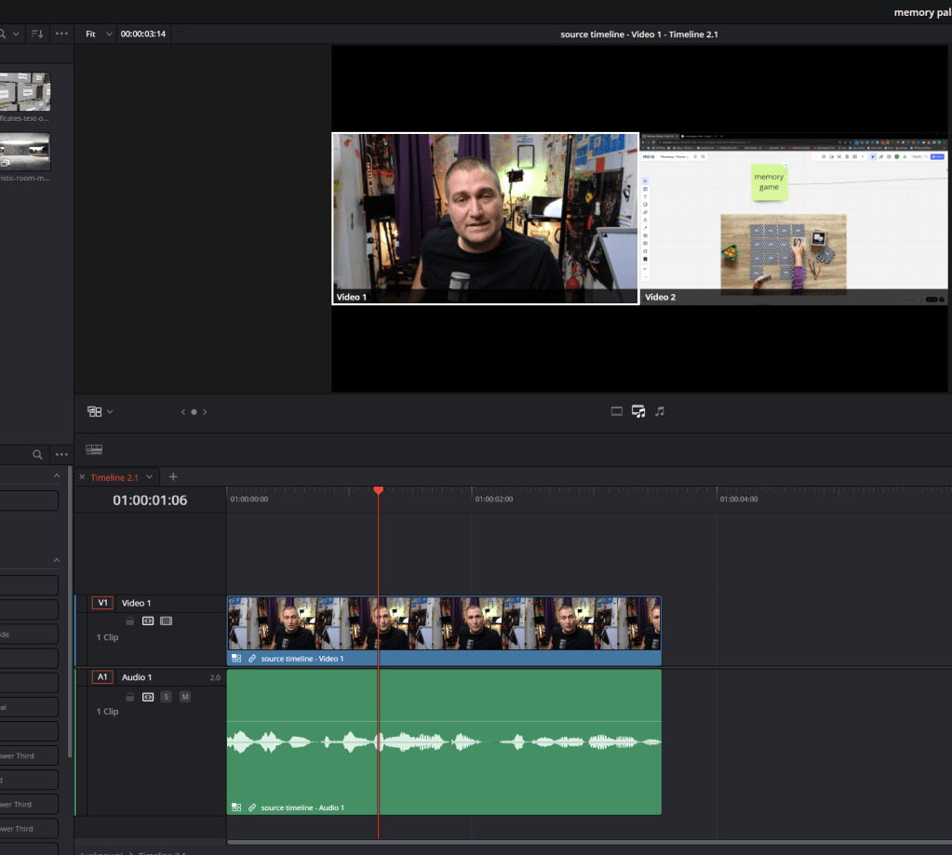The height and width of the screenshot is (855, 952).
Task: Expand the media pool search dropdown arrow
Action: pos(16,34)
